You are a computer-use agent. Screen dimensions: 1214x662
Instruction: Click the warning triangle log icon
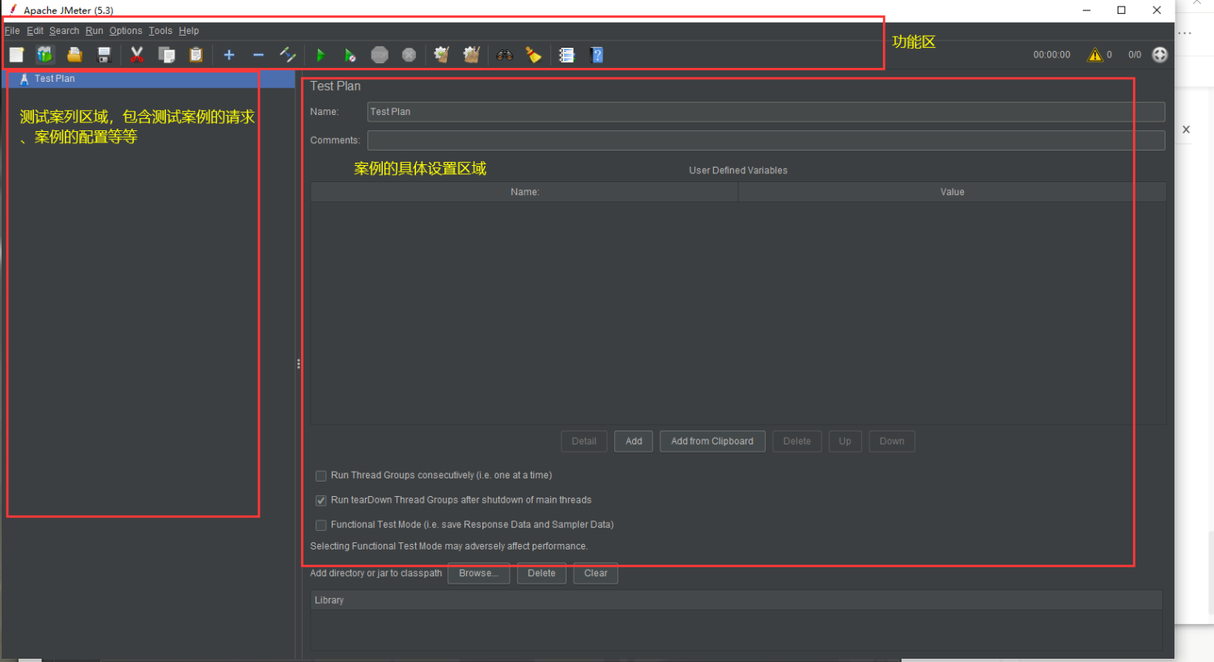tap(1095, 55)
